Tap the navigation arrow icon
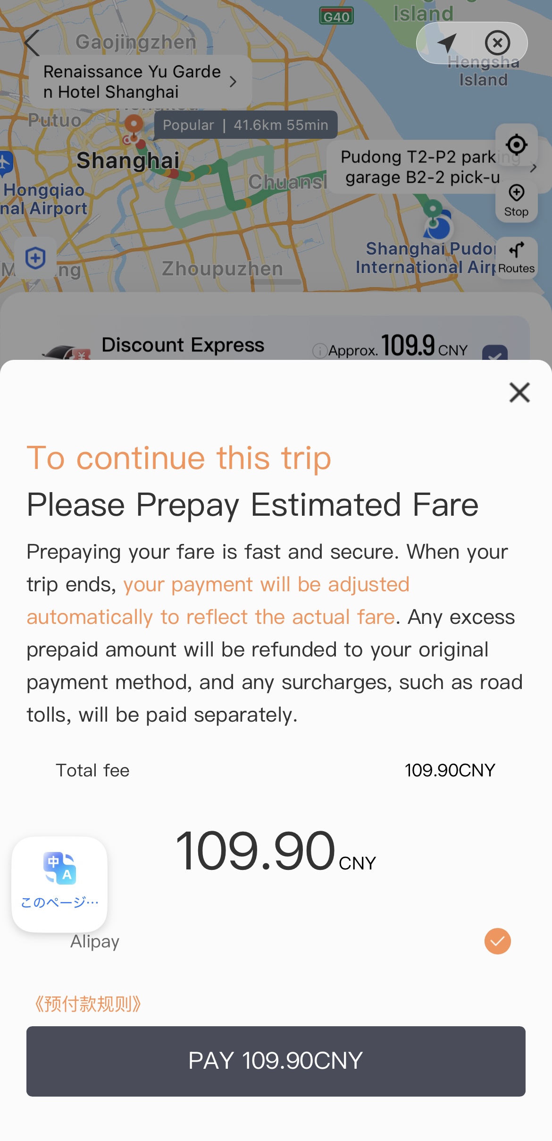The image size is (552, 1141). [446, 43]
